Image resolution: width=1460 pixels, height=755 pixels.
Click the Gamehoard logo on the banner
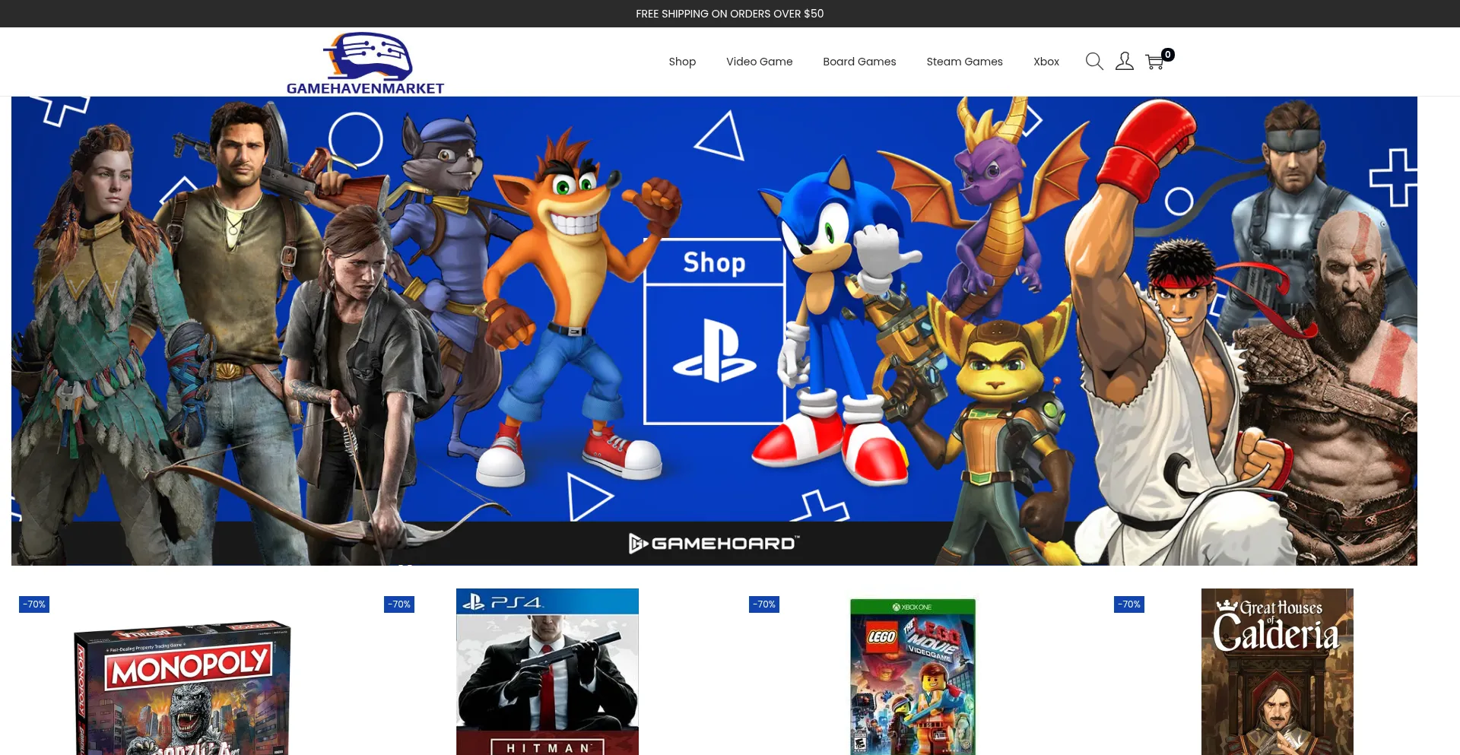tap(713, 543)
